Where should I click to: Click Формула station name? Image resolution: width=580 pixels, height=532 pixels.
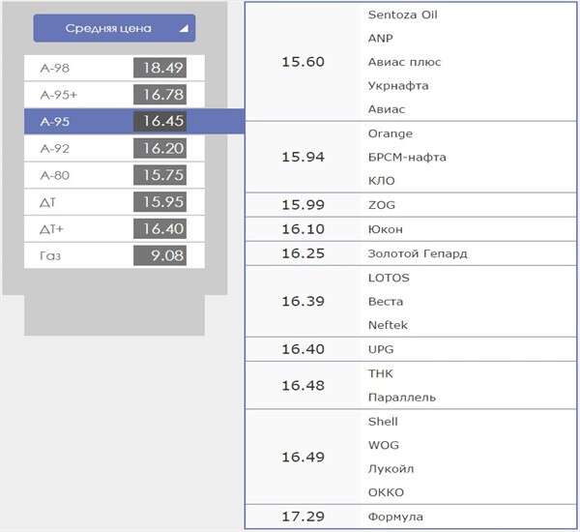395,517
